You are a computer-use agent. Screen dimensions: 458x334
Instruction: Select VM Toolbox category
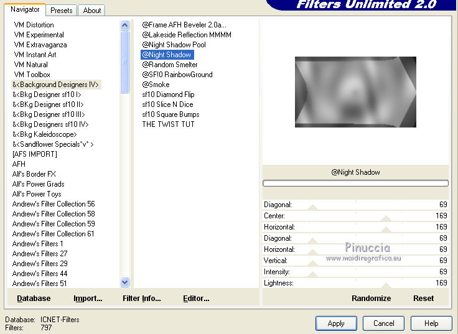(32, 75)
